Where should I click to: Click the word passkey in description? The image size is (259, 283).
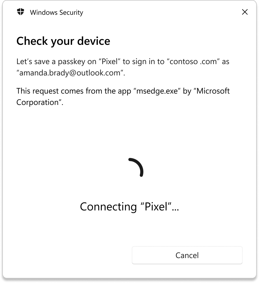(x=72, y=62)
